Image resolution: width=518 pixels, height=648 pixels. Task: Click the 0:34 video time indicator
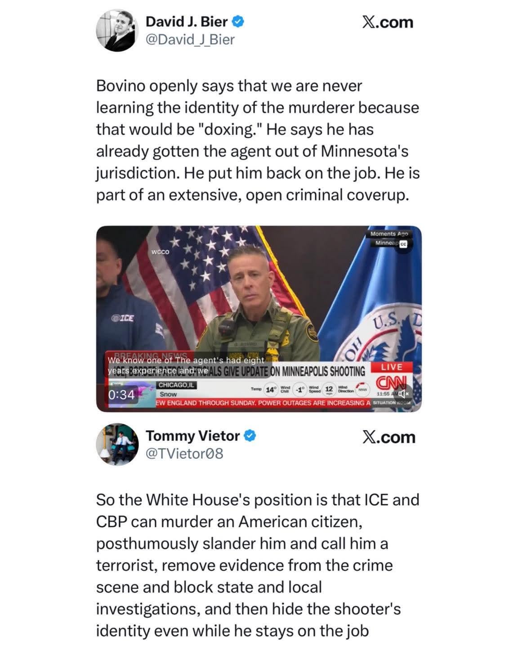[121, 395]
